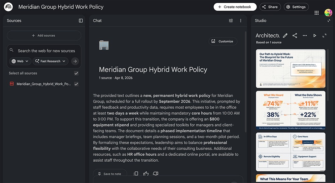The width and height of the screenshot is (335, 183).
Task: Open the Web source type dropdown
Action: tap(20, 61)
